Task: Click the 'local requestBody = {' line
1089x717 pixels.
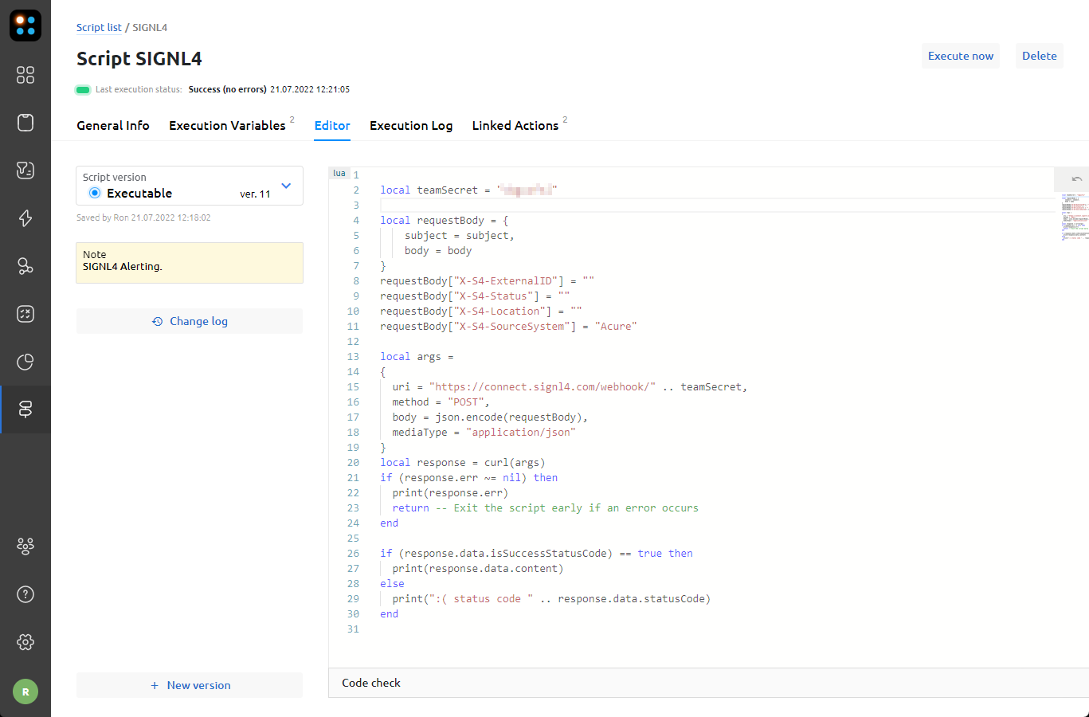Action: (x=444, y=220)
